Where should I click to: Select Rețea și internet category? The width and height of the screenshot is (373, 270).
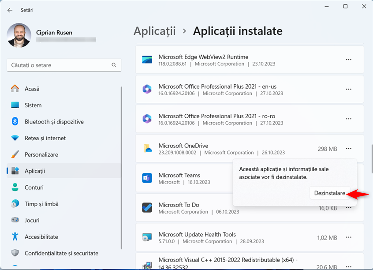[x=64, y=138]
